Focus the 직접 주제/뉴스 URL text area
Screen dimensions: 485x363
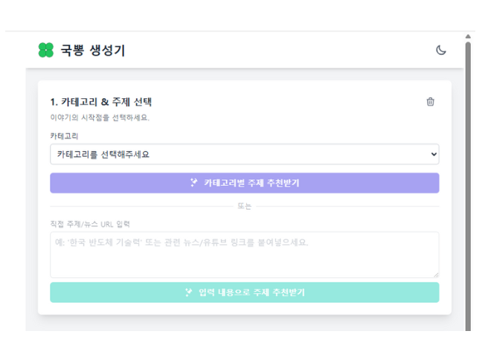tap(244, 254)
